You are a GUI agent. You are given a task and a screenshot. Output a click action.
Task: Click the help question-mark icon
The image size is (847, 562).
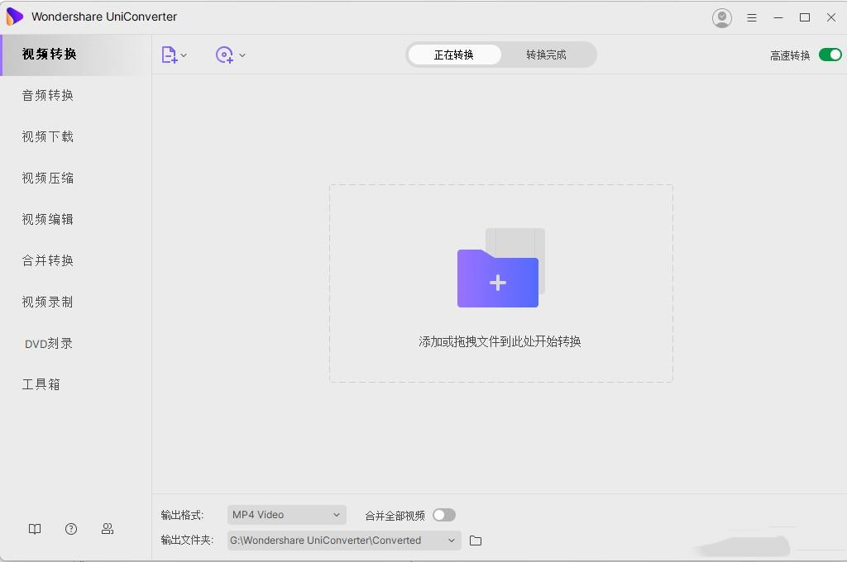71,528
